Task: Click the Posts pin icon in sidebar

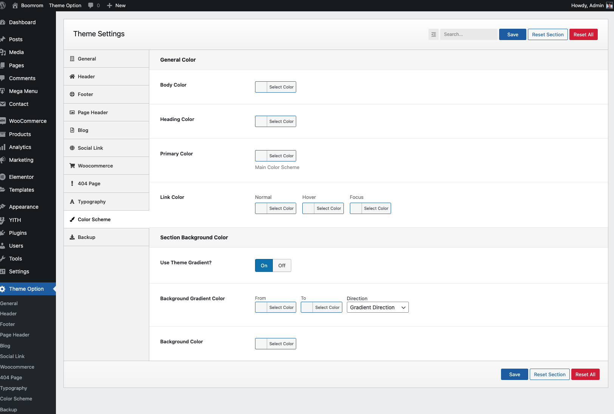Action: [x=3, y=39]
